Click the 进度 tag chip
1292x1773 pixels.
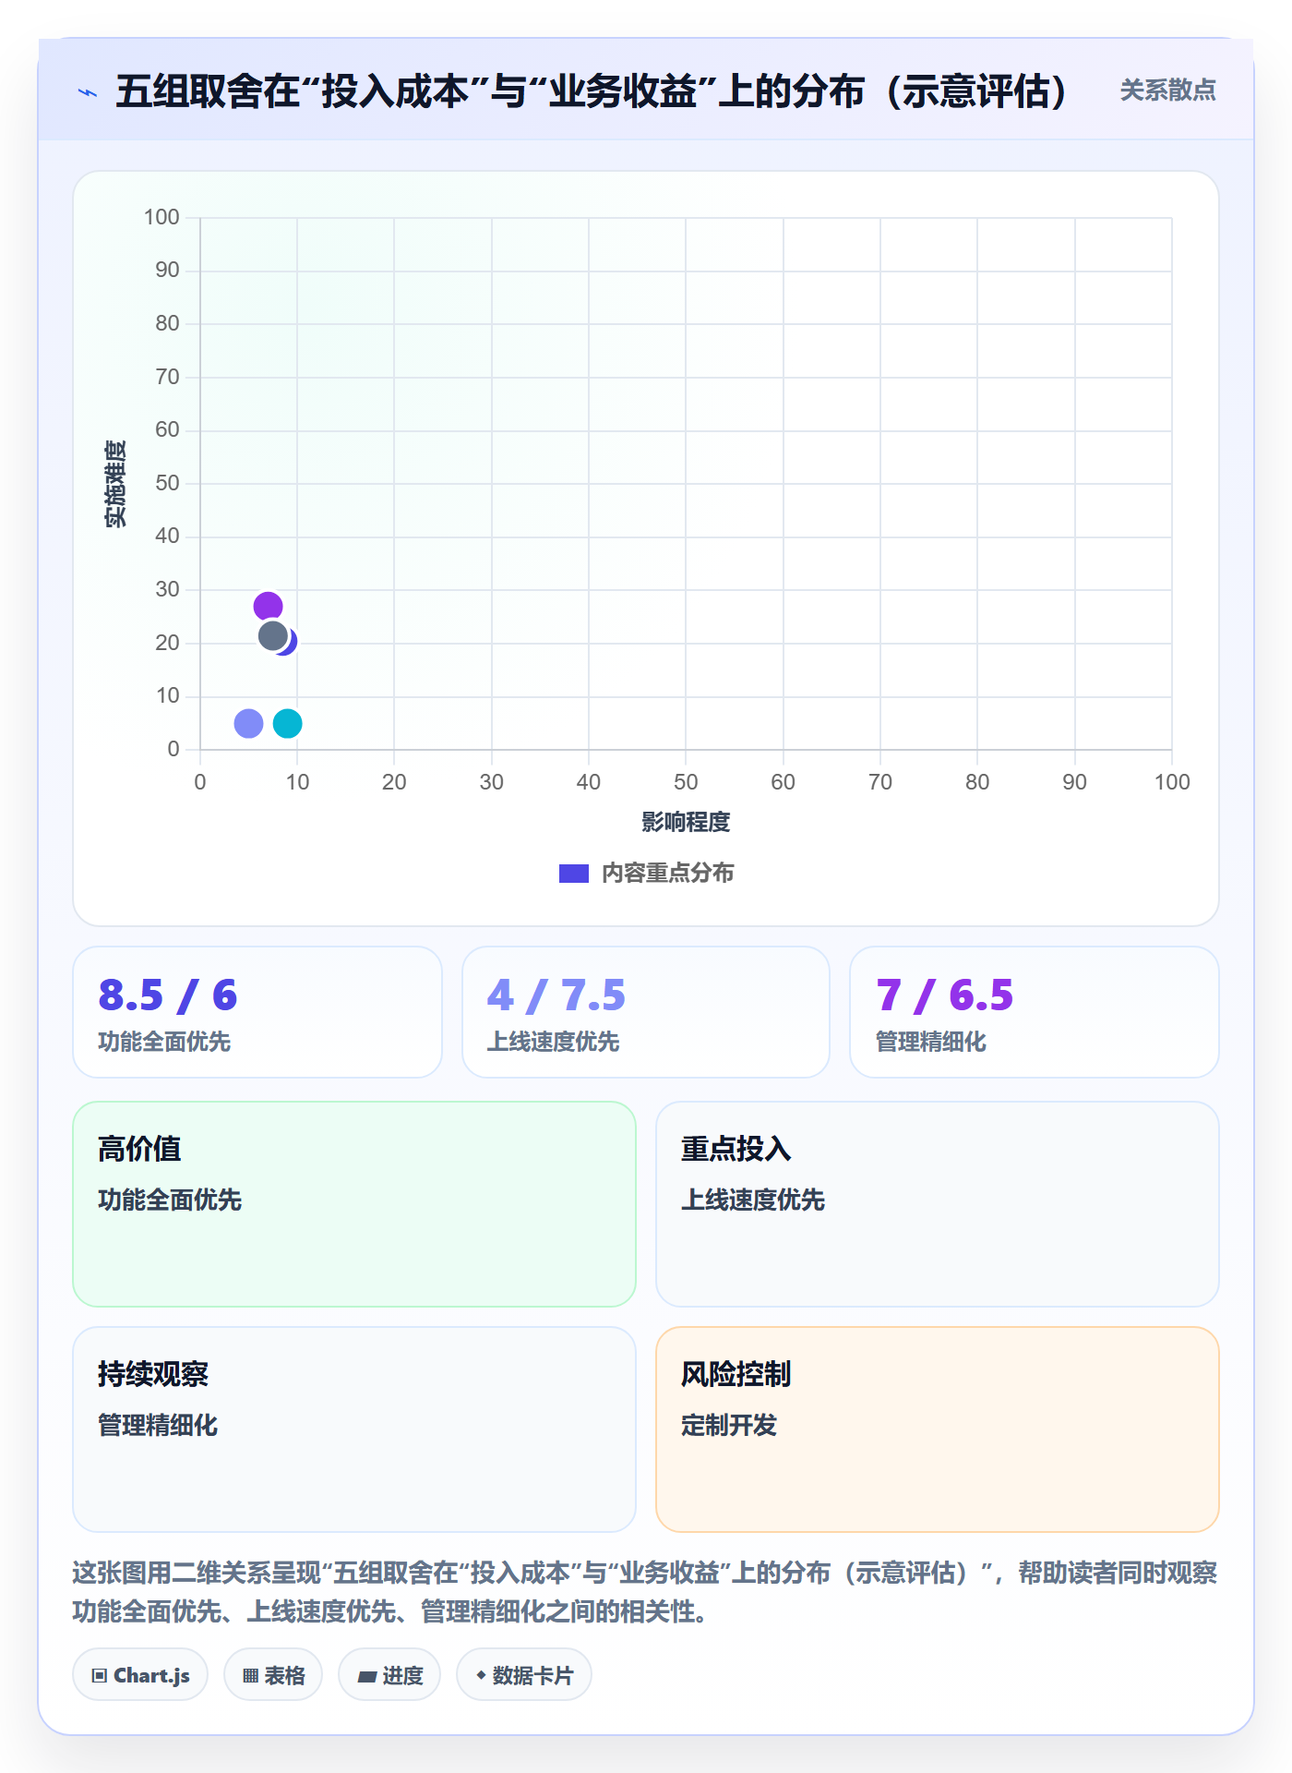[x=389, y=1675]
